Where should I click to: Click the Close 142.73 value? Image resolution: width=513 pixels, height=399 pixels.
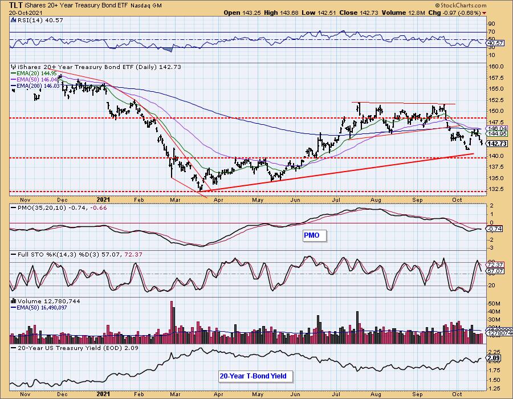click(x=359, y=13)
